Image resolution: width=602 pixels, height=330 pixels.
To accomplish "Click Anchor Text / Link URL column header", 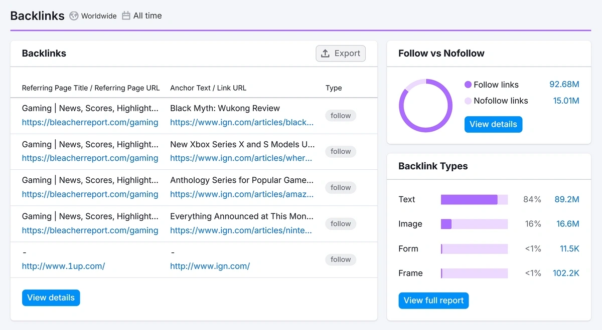I will (x=208, y=88).
